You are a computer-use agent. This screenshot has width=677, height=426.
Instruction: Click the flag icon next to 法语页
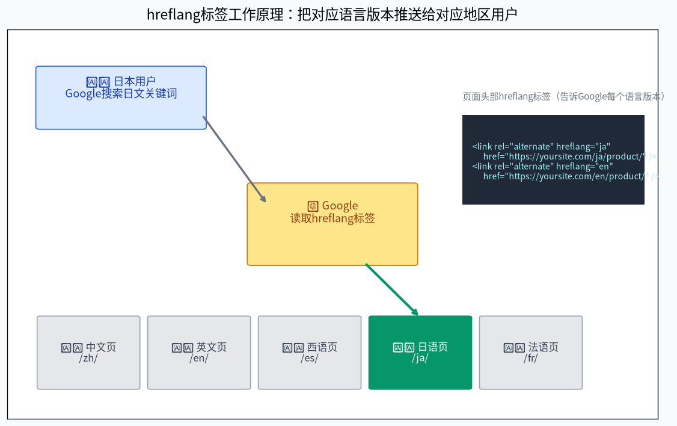pos(514,348)
